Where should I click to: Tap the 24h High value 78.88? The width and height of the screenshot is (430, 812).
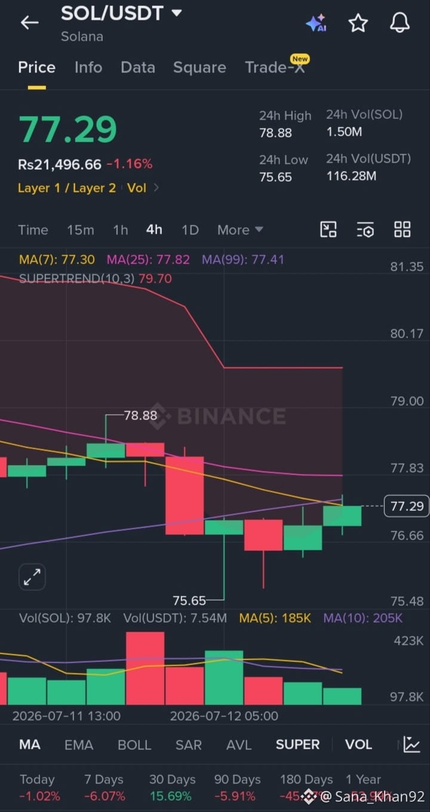[x=275, y=132]
